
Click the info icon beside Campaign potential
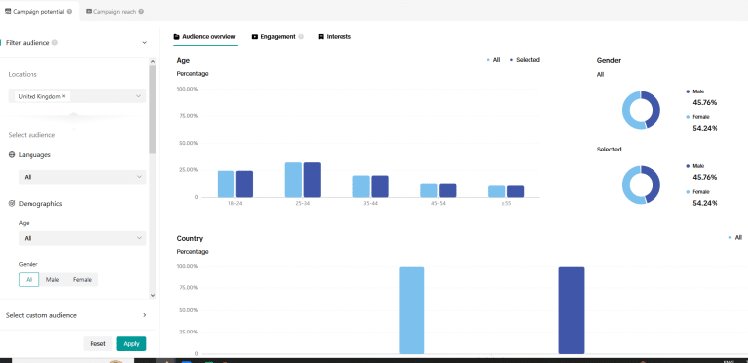click(70, 12)
